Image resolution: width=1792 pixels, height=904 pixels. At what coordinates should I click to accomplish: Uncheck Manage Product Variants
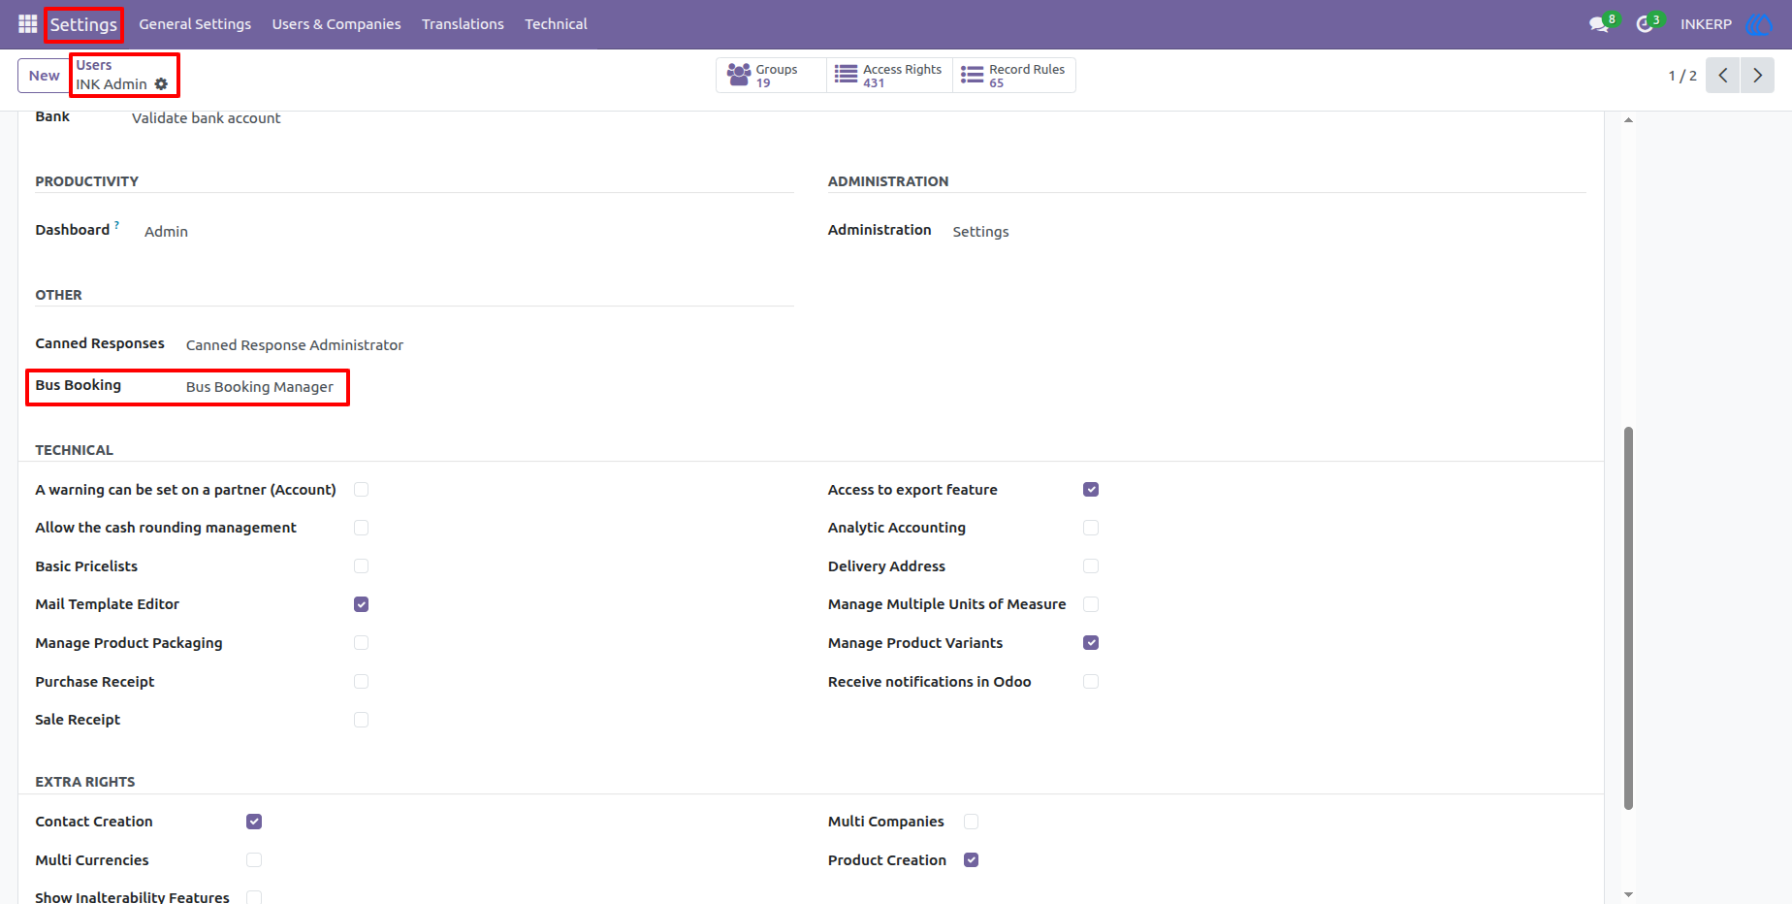click(1091, 643)
